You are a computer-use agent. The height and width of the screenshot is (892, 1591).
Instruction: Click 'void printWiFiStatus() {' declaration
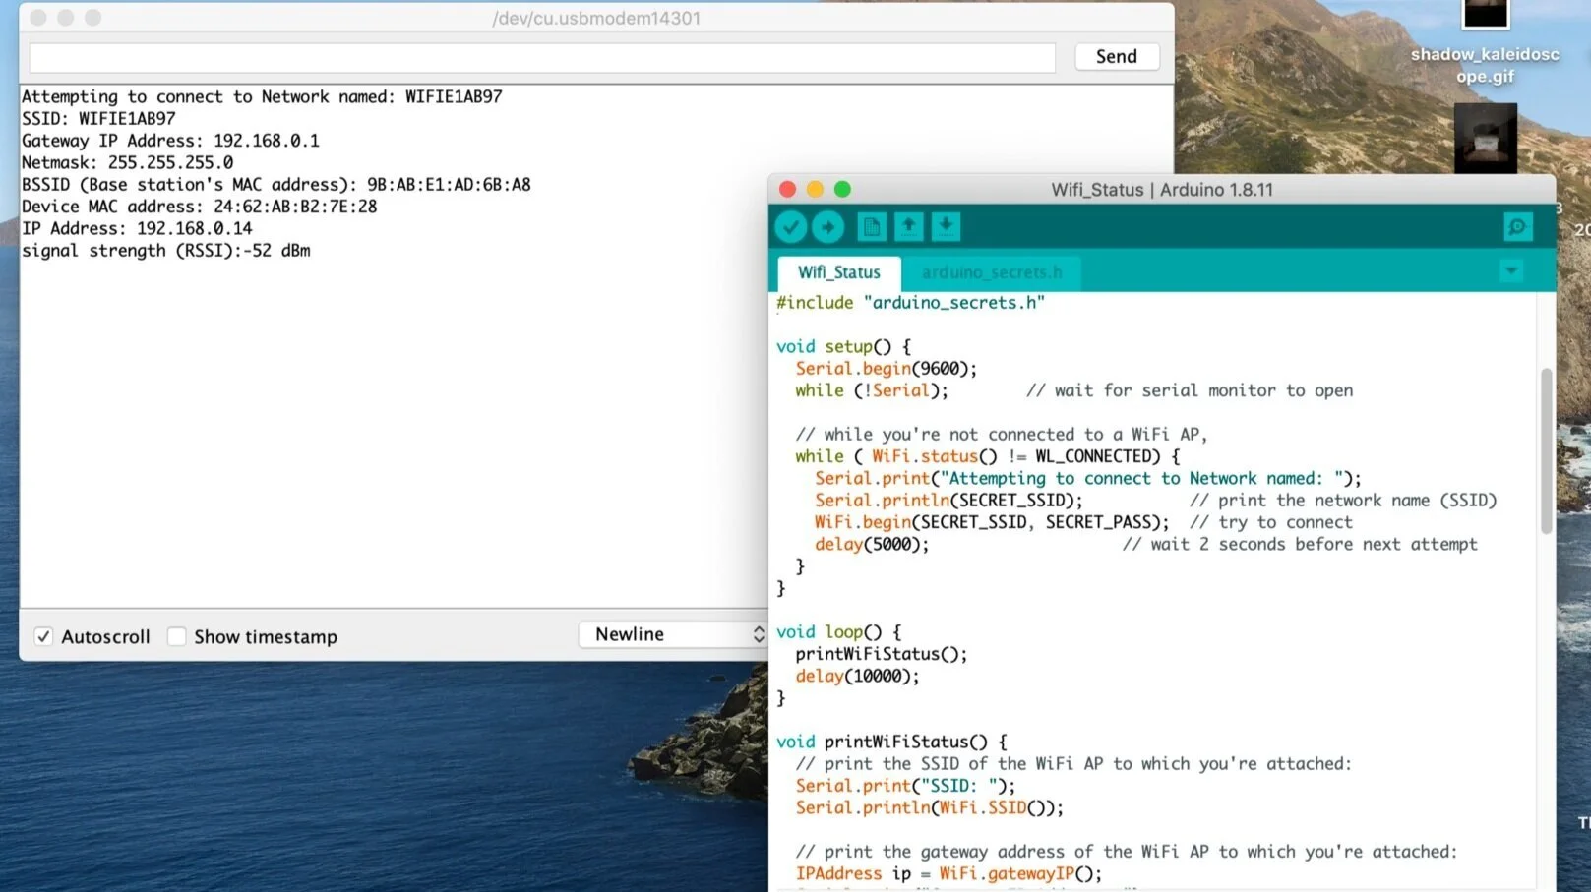891,742
